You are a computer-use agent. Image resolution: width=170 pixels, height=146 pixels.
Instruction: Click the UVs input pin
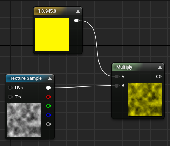pos(11,88)
